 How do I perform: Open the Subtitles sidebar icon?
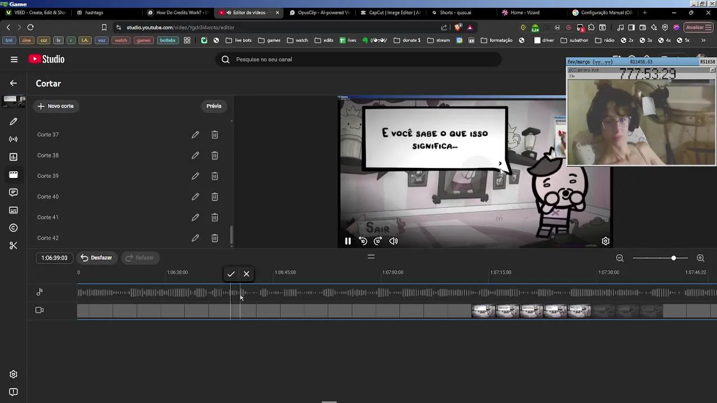pyautogui.click(x=13, y=210)
